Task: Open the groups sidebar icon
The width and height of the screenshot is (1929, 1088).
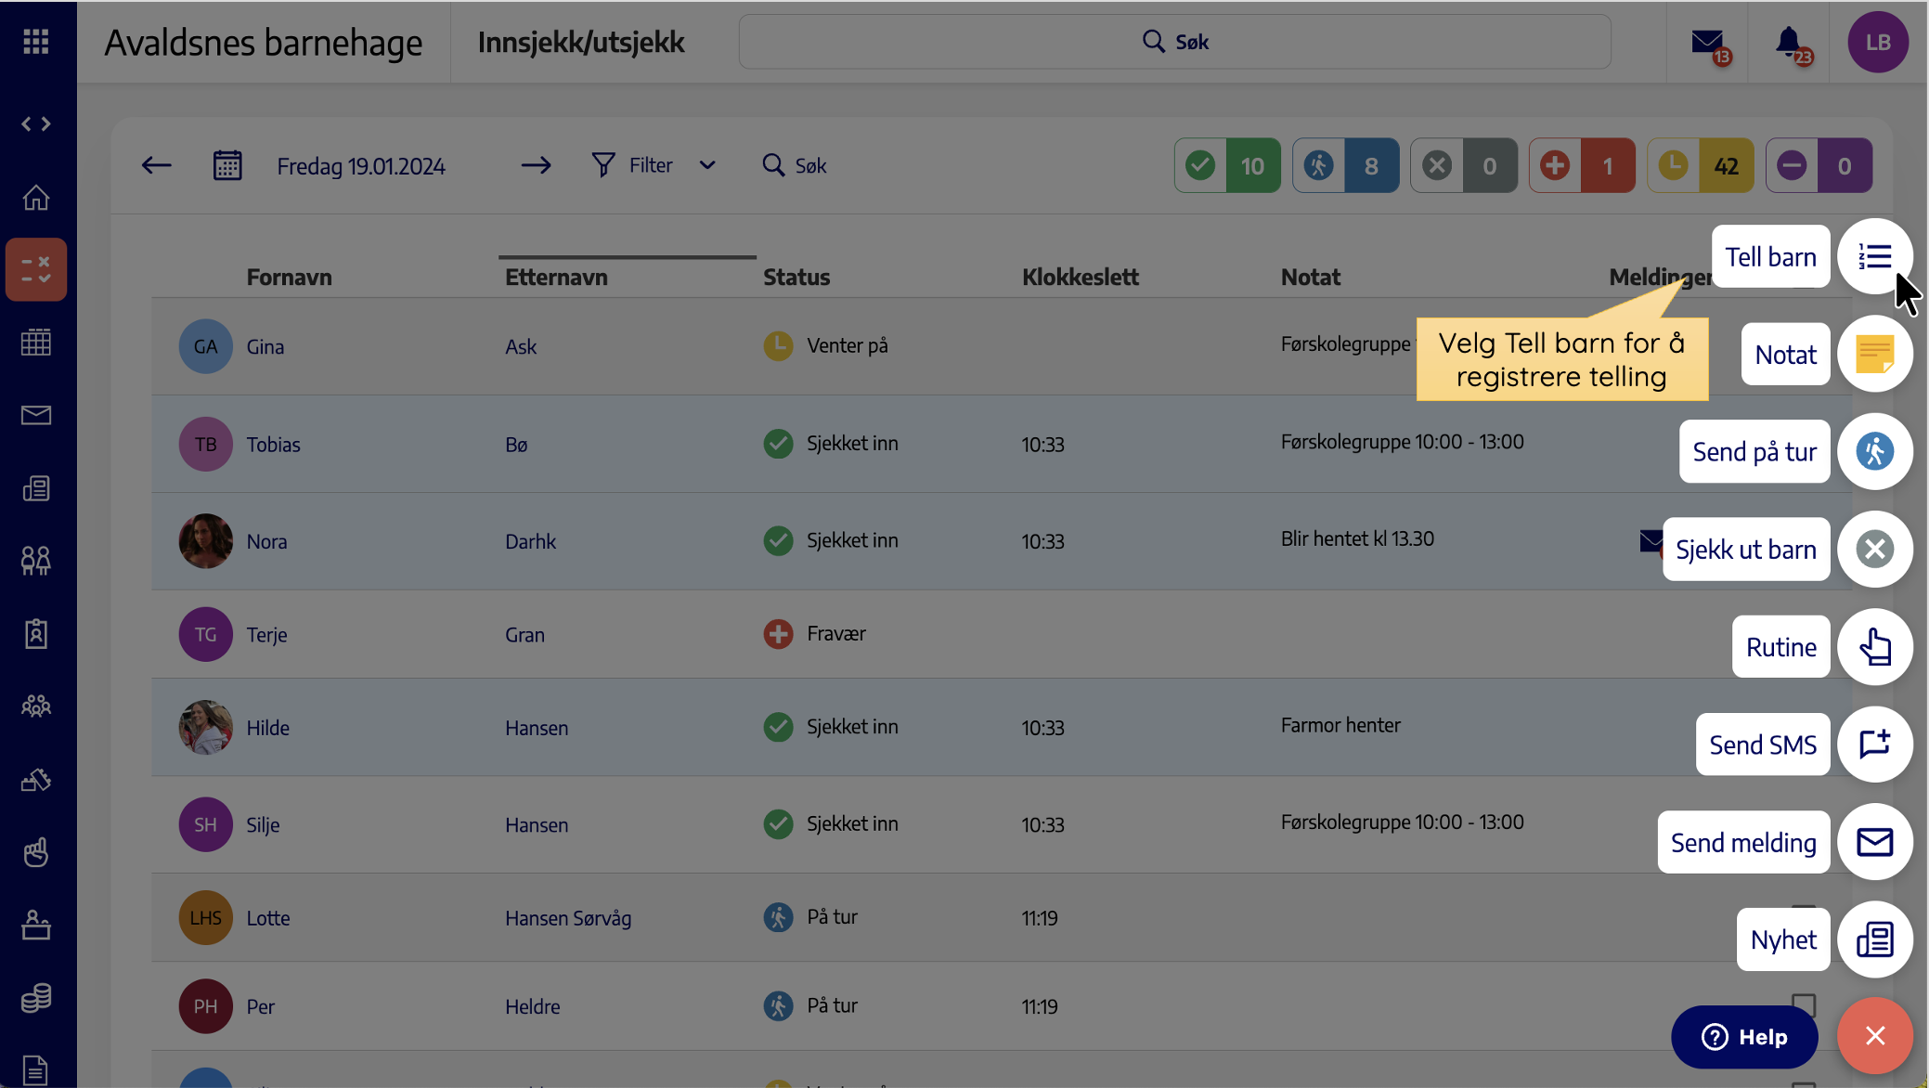Action: click(x=36, y=706)
